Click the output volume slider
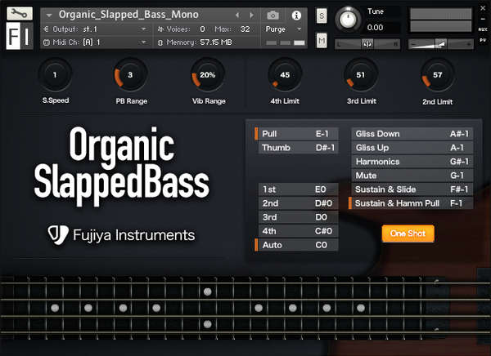 440,44
